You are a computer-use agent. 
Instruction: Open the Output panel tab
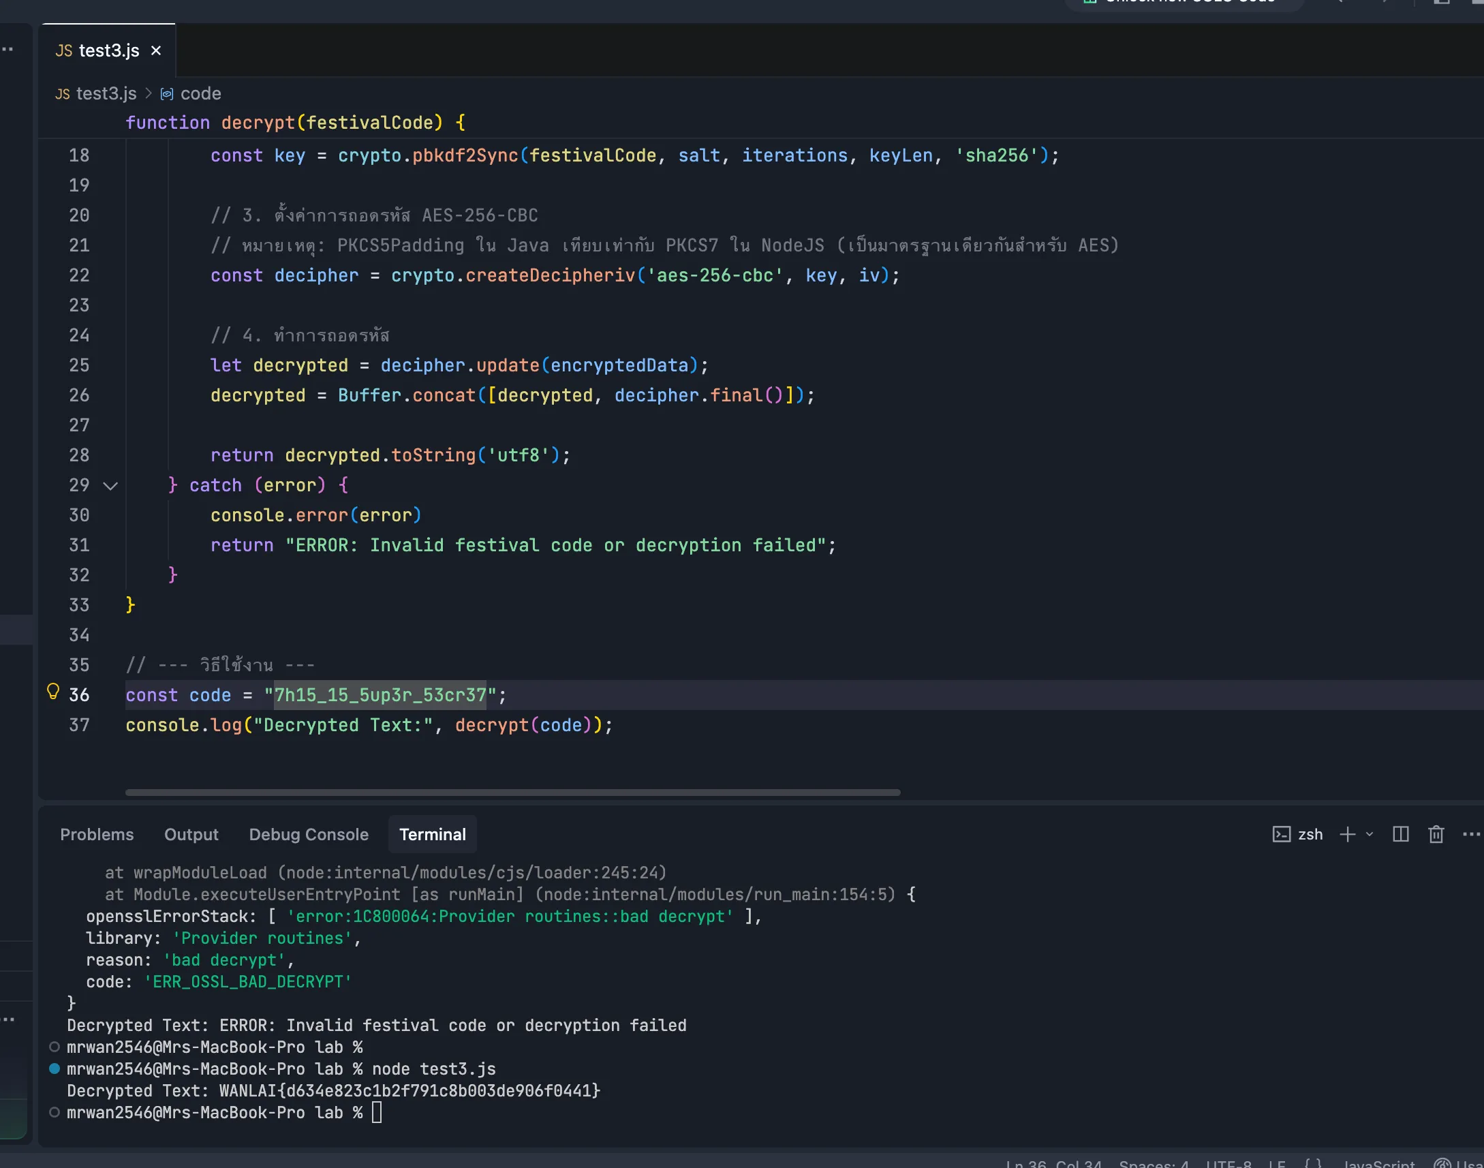(191, 834)
